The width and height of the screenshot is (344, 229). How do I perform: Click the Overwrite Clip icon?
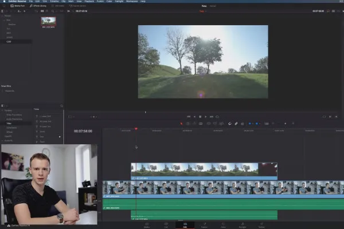(x=215, y=124)
